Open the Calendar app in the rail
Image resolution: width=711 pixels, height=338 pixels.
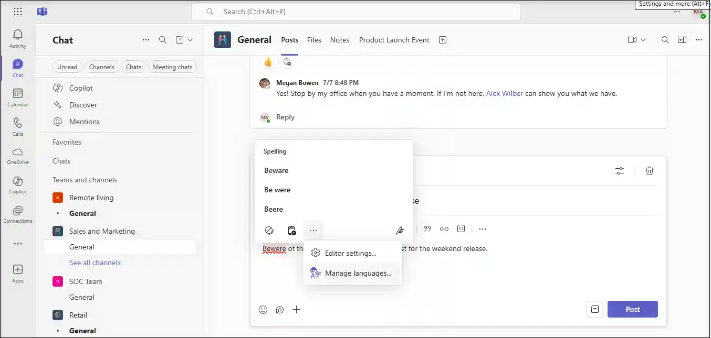click(18, 97)
